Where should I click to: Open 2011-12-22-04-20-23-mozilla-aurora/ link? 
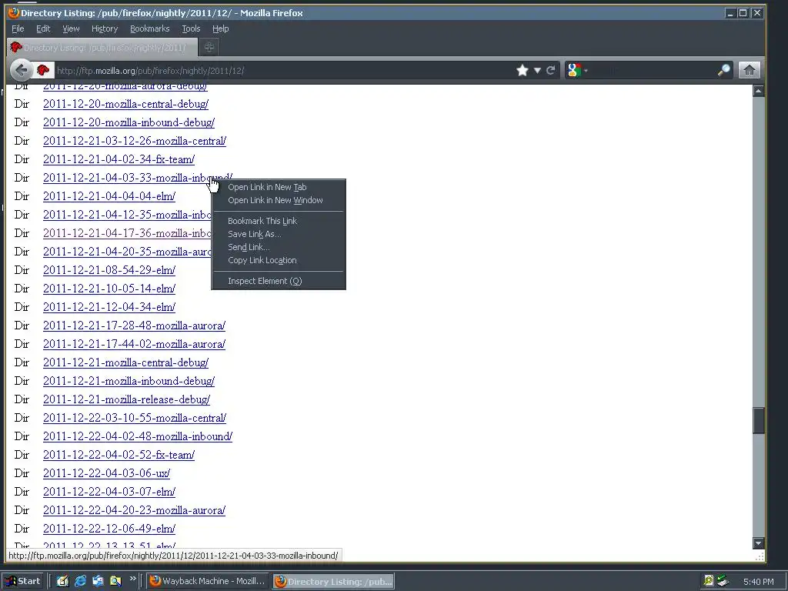[x=134, y=511]
